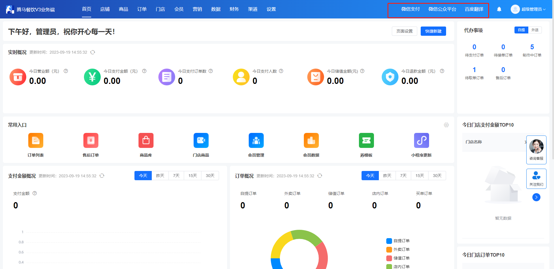This screenshot has width=554, height=269.
Task: Switch 代办事项 to 外送
Action: (x=535, y=30)
